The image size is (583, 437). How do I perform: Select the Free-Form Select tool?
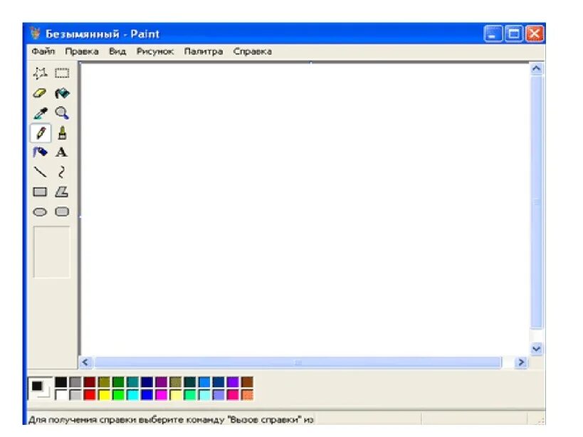[x=40, y=73]
